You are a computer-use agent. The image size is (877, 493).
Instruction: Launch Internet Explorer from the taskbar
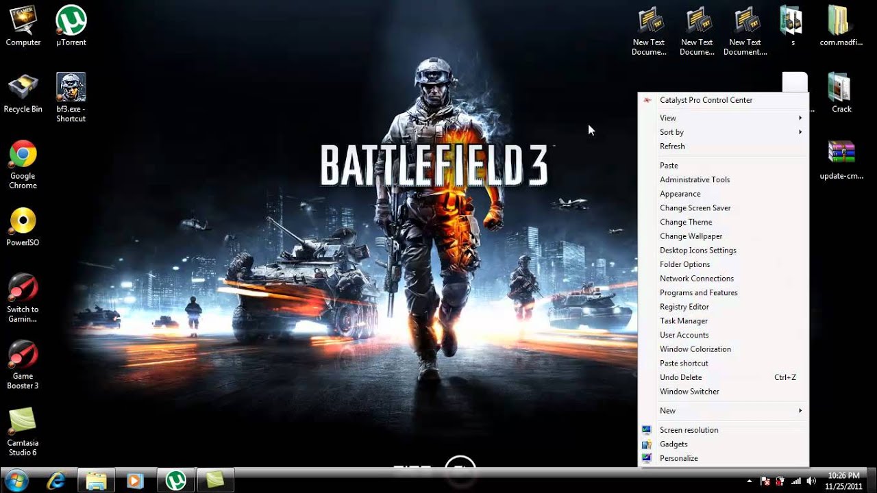coord(55,481)
